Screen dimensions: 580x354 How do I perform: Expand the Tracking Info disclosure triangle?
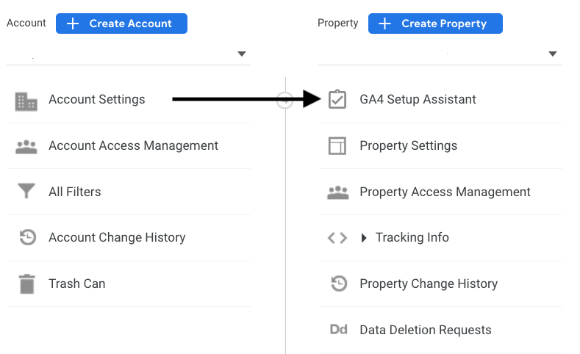(364, 238)
